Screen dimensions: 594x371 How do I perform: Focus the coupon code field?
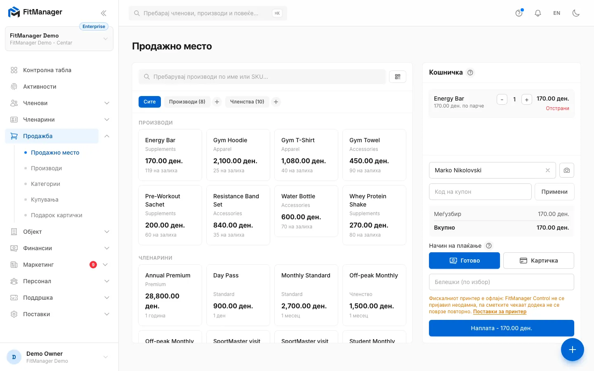[x=480, y=192]
